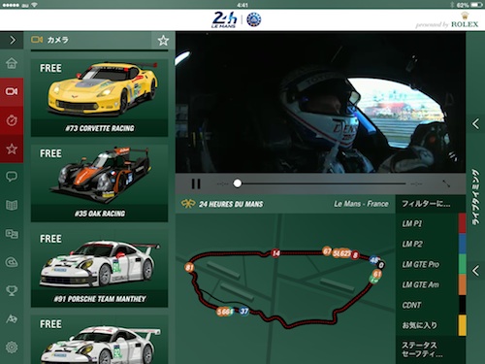Click car 61 marker on track map

click(x=376, y=274)
